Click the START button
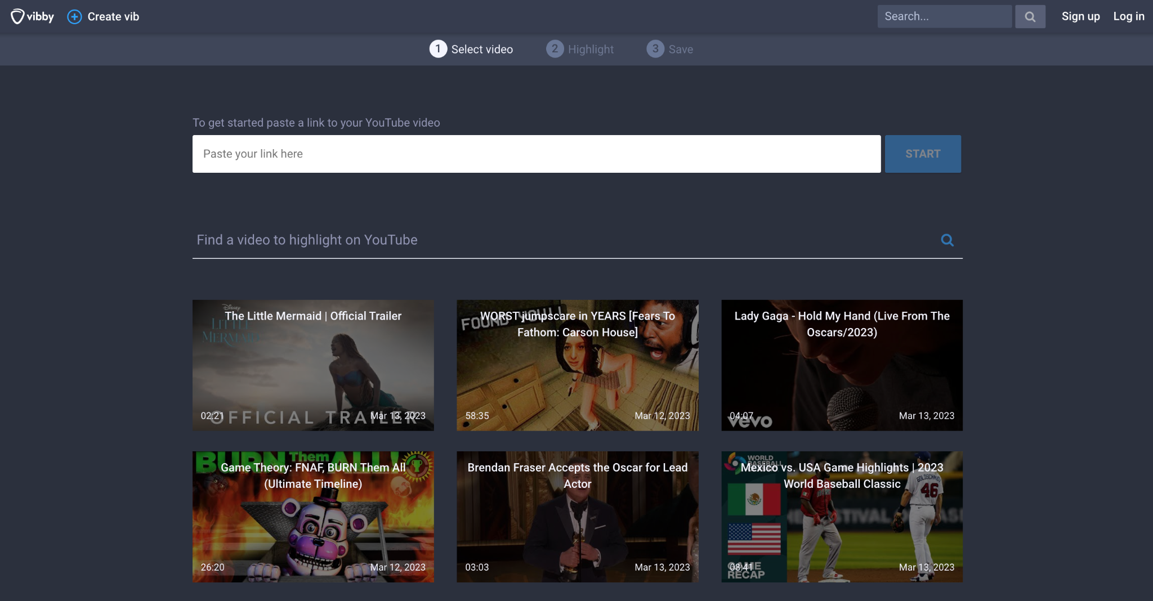Screen dimensions: 1153x601 click(923, 154)
